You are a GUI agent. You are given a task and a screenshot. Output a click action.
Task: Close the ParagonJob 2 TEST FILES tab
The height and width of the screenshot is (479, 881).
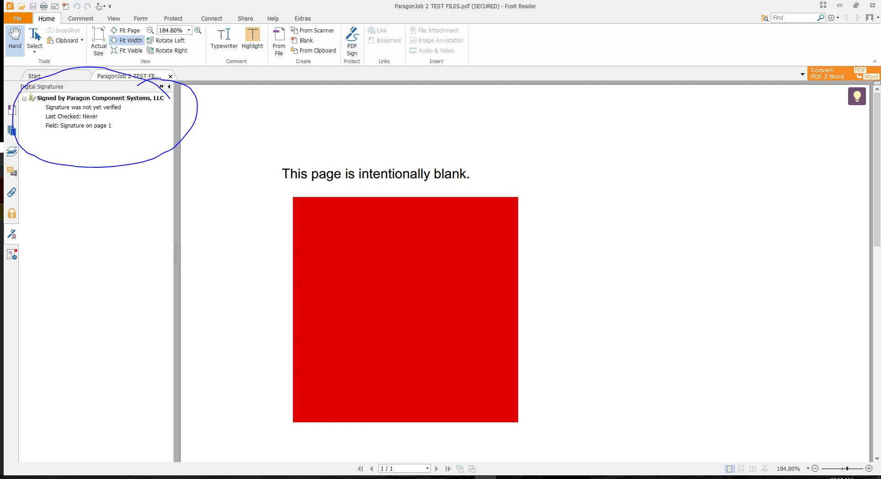coord(170,76)
